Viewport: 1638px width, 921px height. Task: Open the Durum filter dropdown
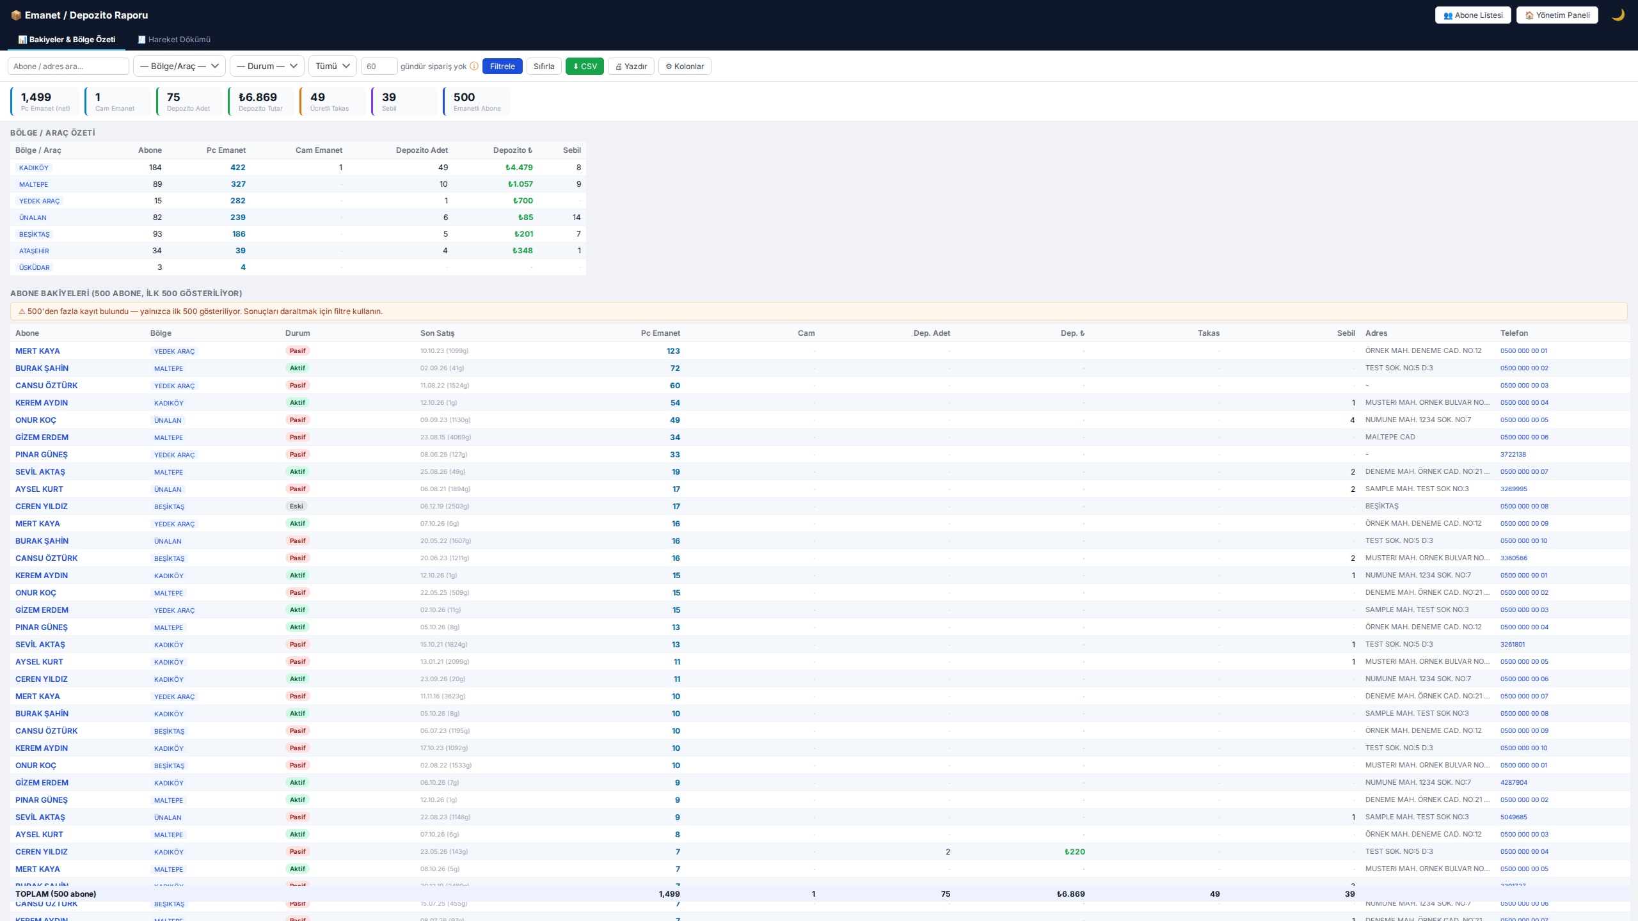(x=267, y=66)
